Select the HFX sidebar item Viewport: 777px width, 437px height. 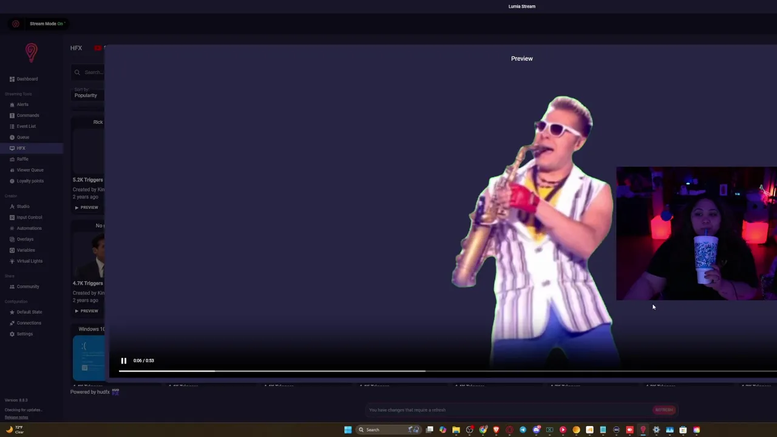pos(31,148)
